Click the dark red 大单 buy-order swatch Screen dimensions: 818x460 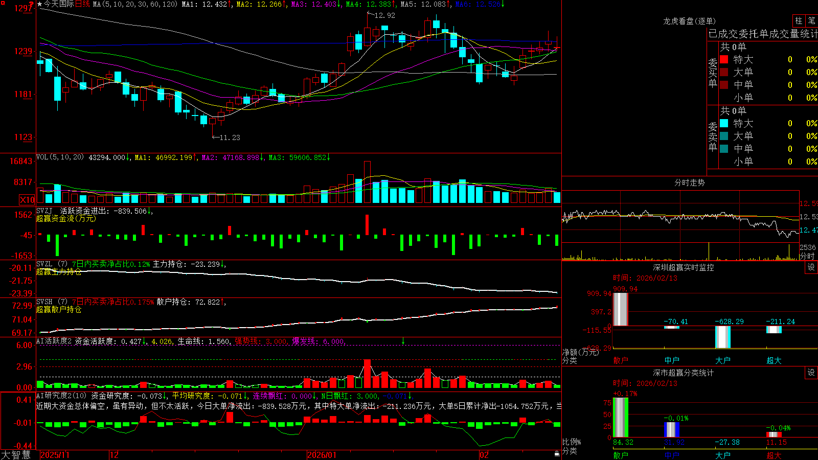pyautogui.click(x=724, y=72)
